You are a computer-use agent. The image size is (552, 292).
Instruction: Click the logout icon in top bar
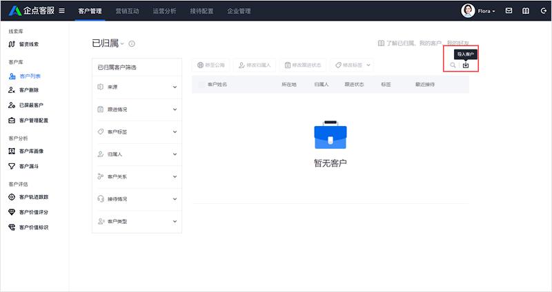pyautogui.click(x=544, y=11)
